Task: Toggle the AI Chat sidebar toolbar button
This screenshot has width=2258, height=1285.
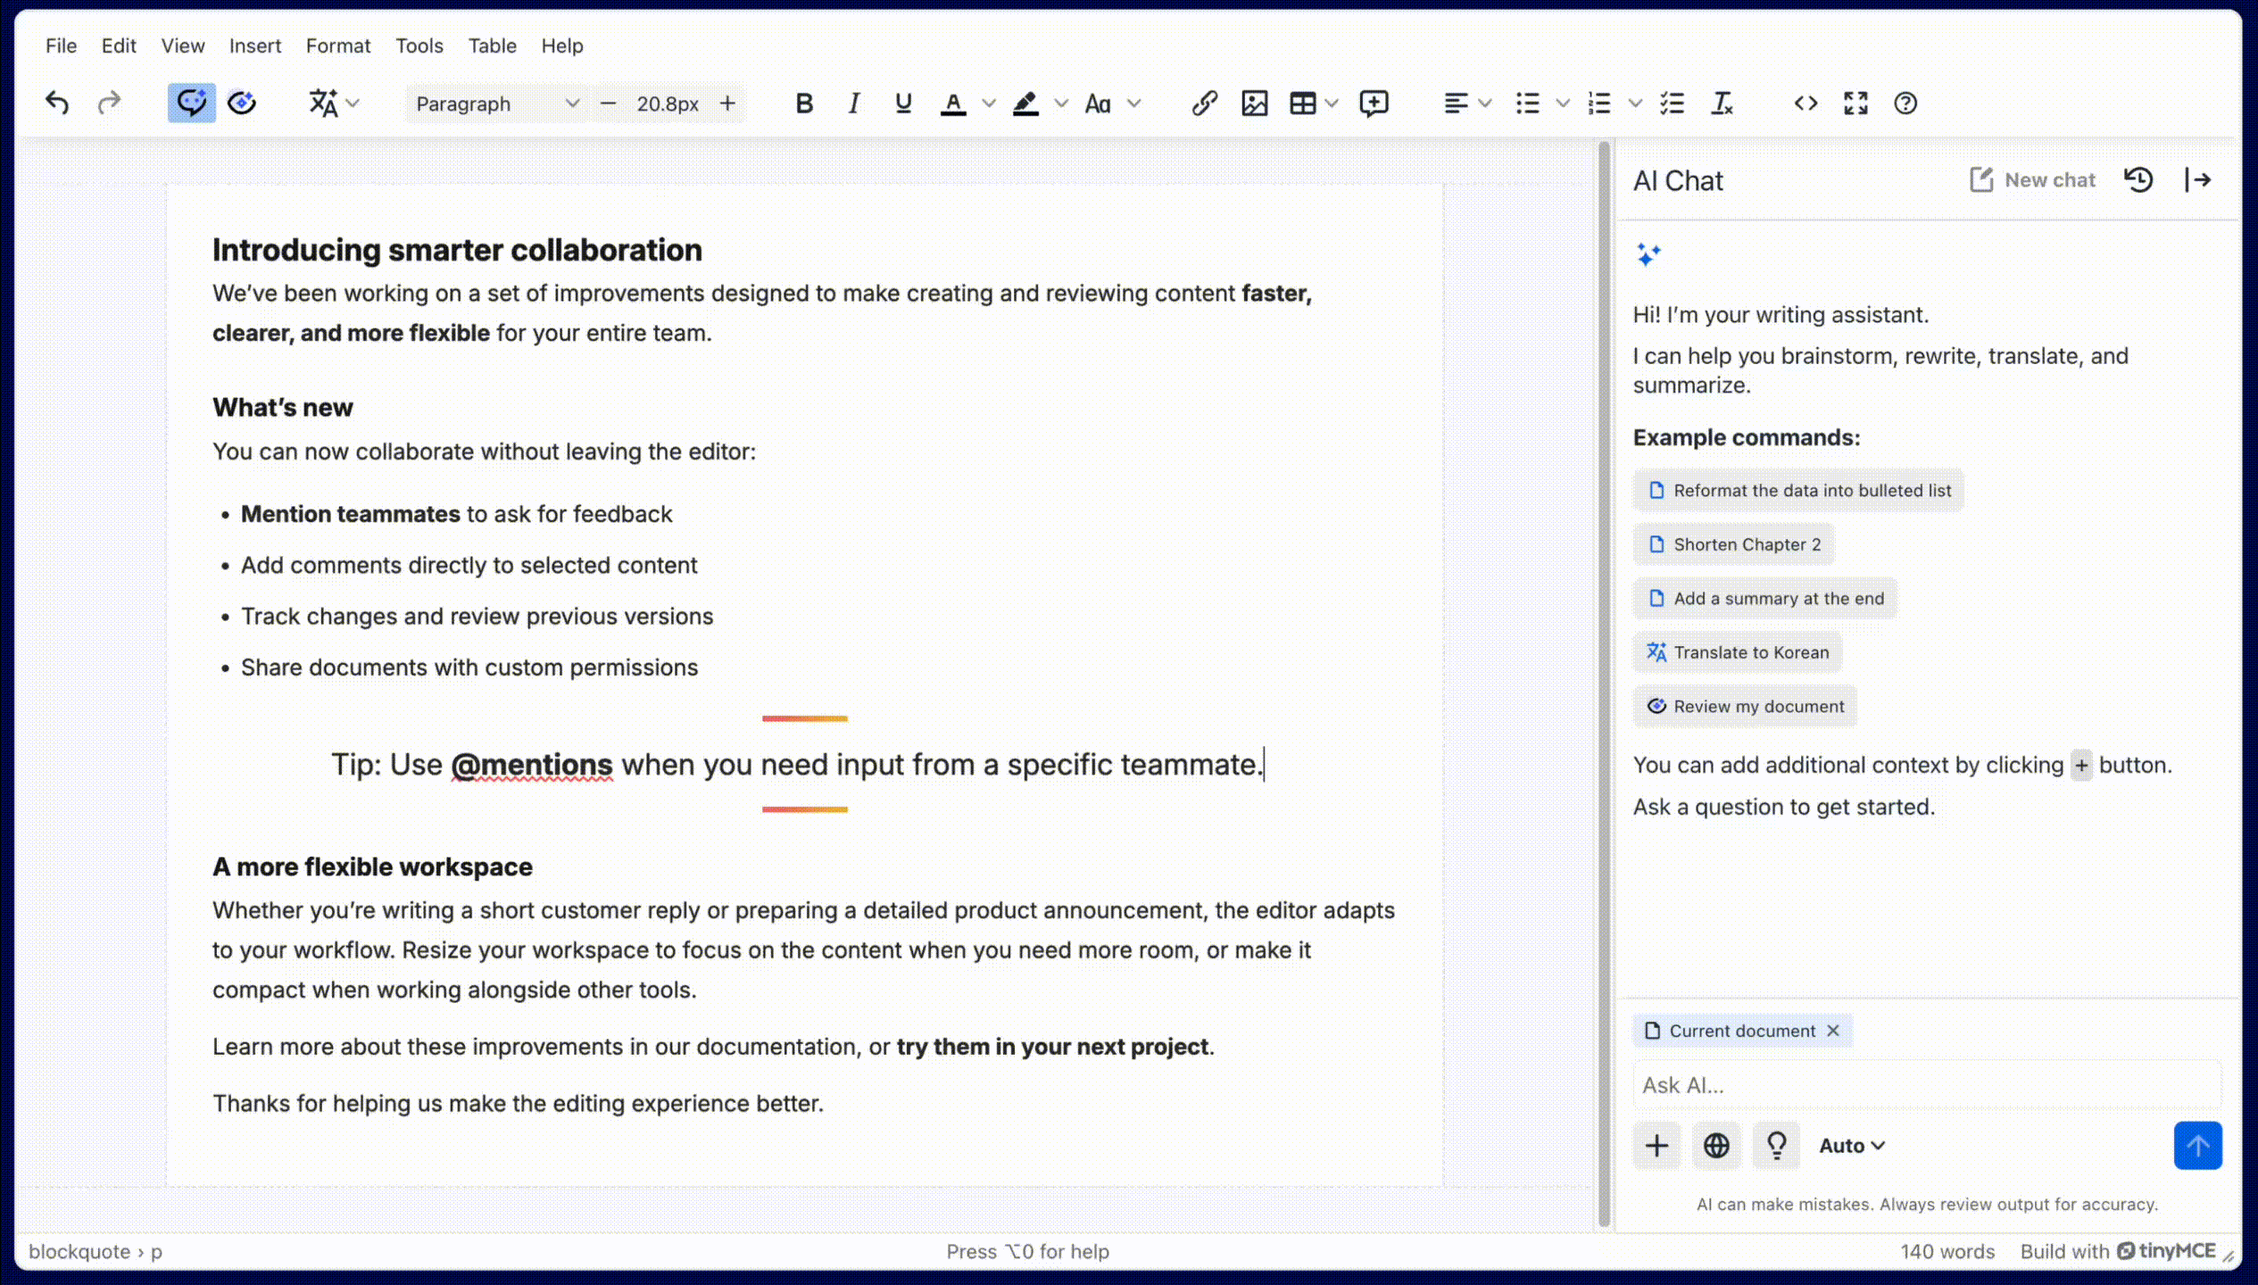Action: pos(191,104)
